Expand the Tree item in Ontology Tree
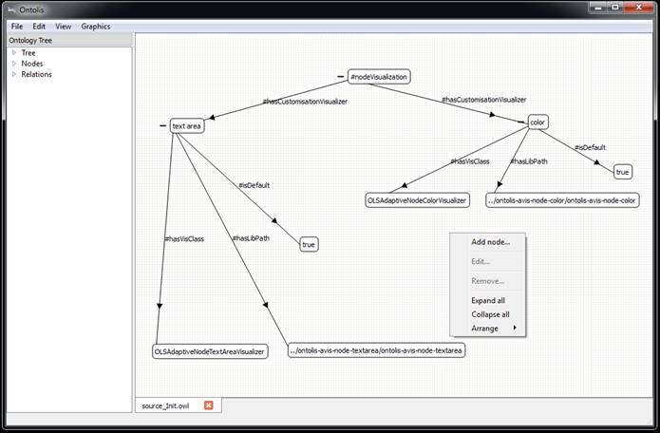The image size is (660, 433). (14, 52)
